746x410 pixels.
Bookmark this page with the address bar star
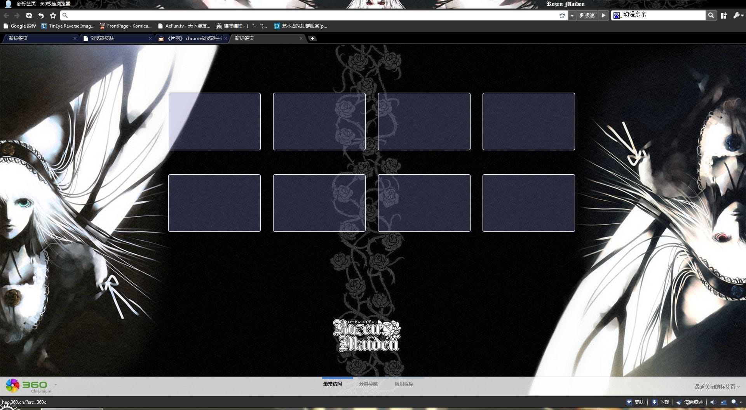click(x=562, y=16)
